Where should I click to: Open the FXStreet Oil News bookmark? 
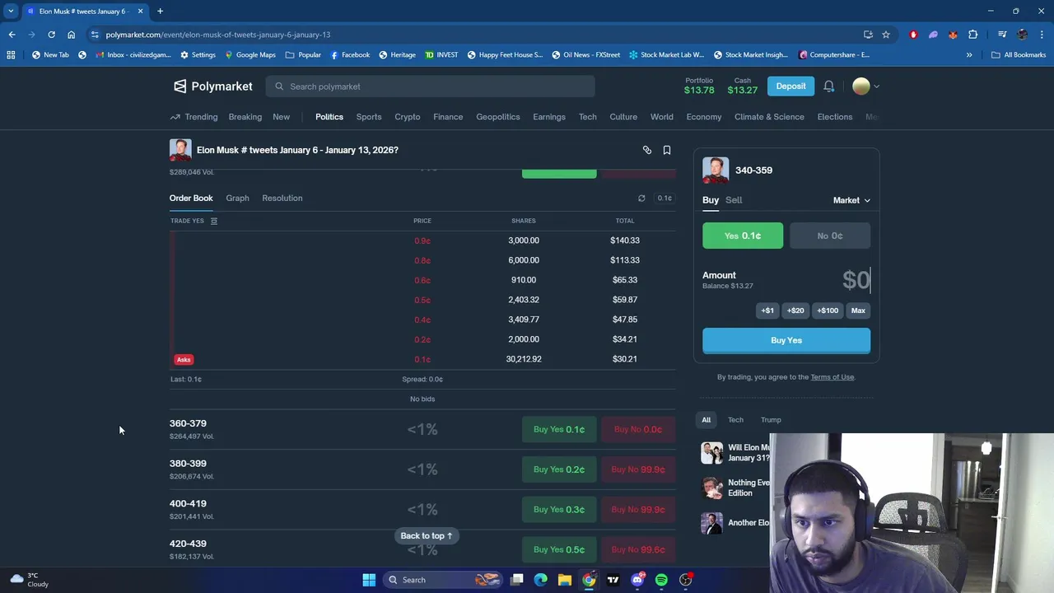click(586, 55)
